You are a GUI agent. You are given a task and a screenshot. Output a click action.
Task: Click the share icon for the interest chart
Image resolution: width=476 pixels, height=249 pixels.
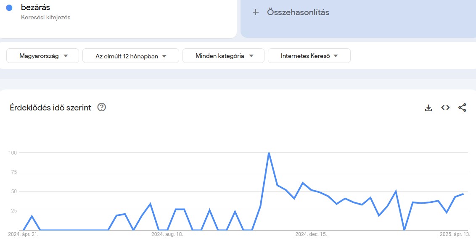coord(463,107)
